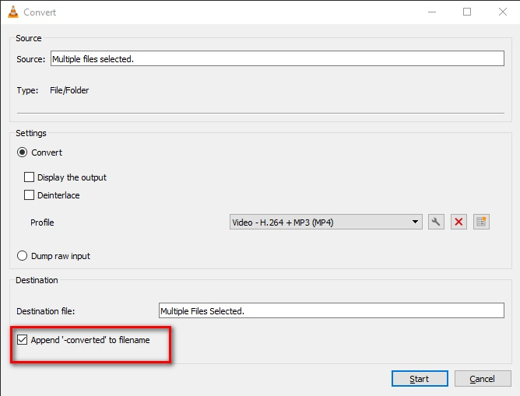Click the 'Destination file:' label
This screenshot has height=396, width=520.
click(x=46, y=311)
